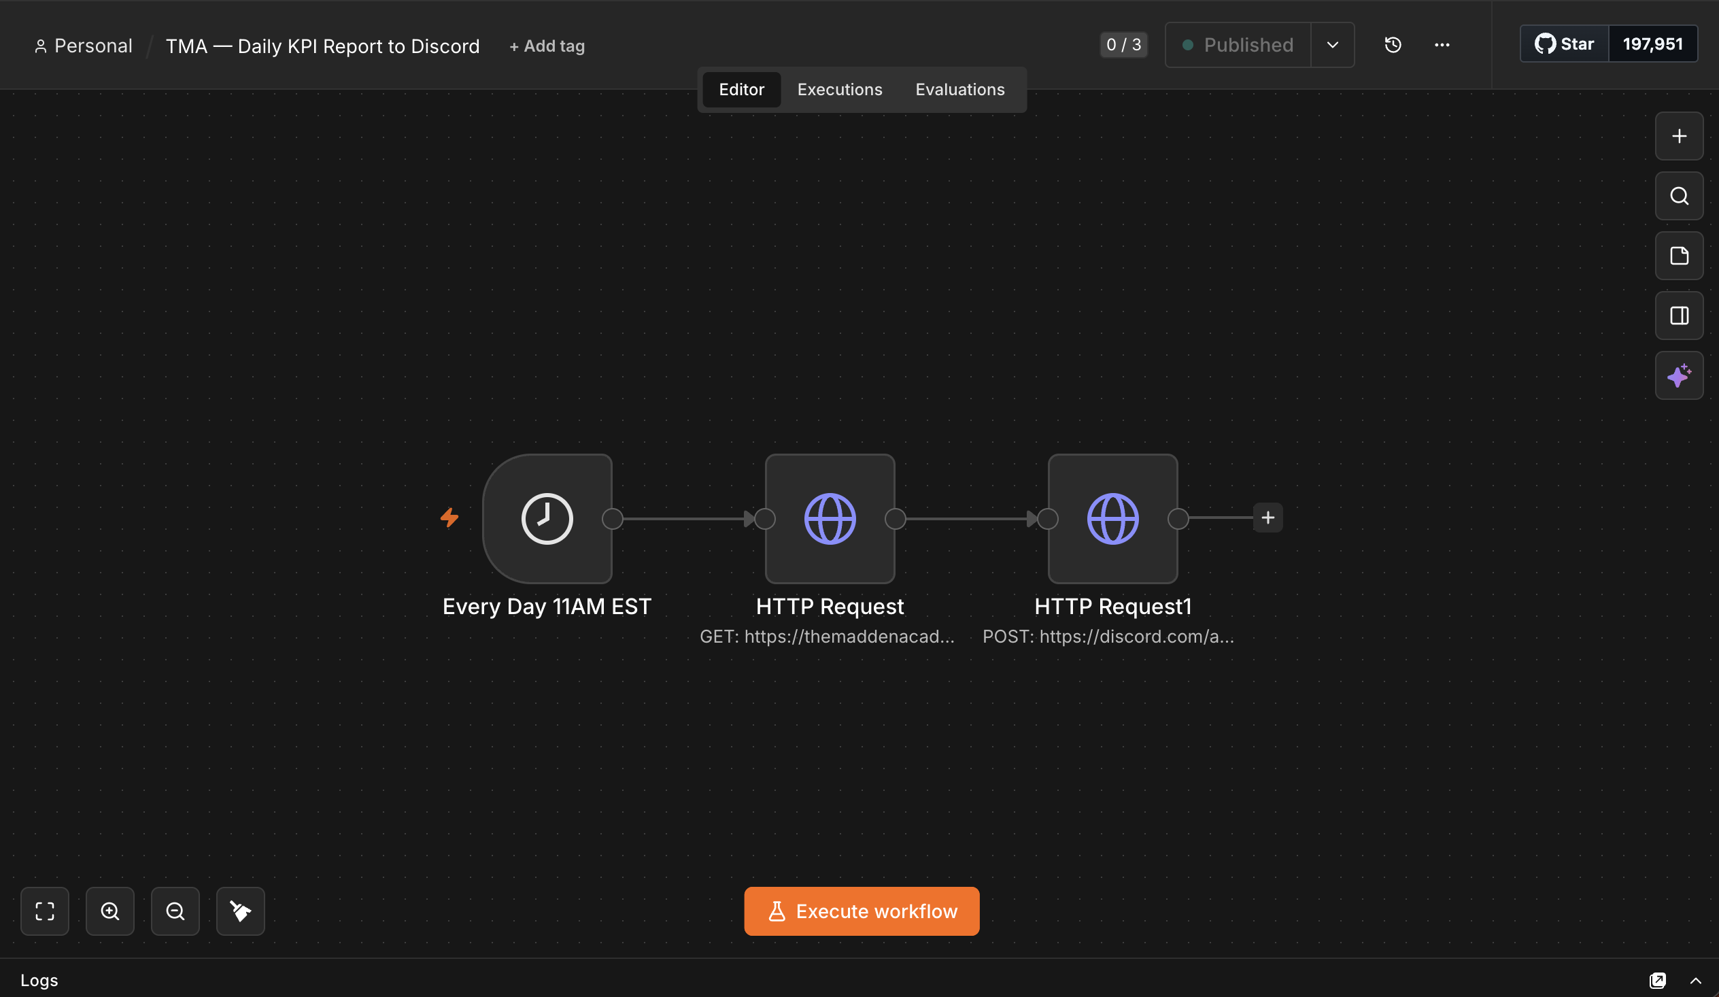The width and height of the screenshot is (1719, 997).
Task: Zoom in on the canvas
Action: pos(110,911)
